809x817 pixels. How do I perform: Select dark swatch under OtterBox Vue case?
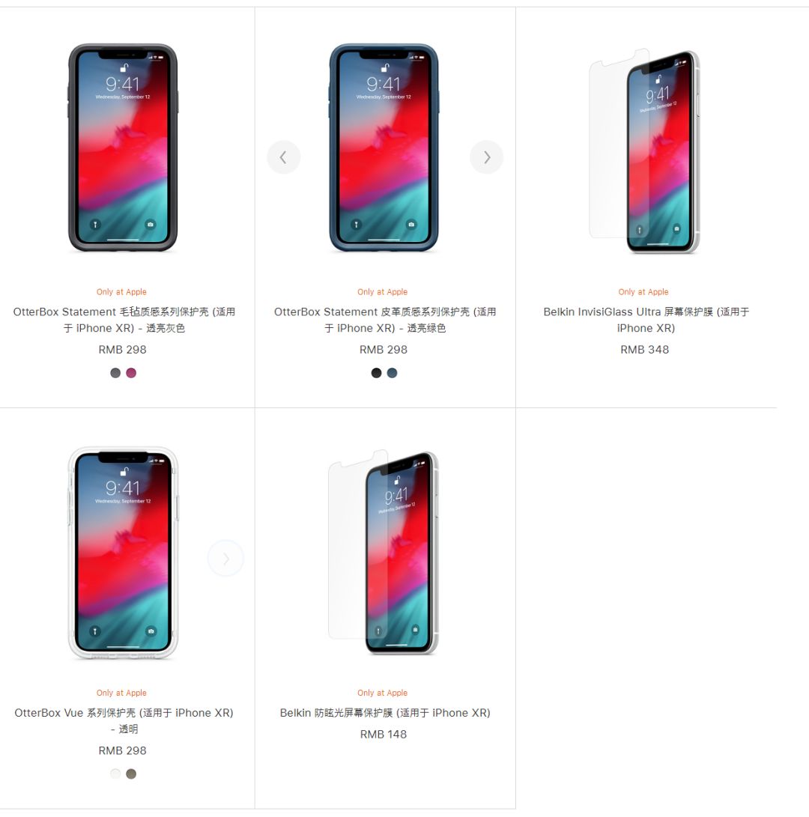131,773
